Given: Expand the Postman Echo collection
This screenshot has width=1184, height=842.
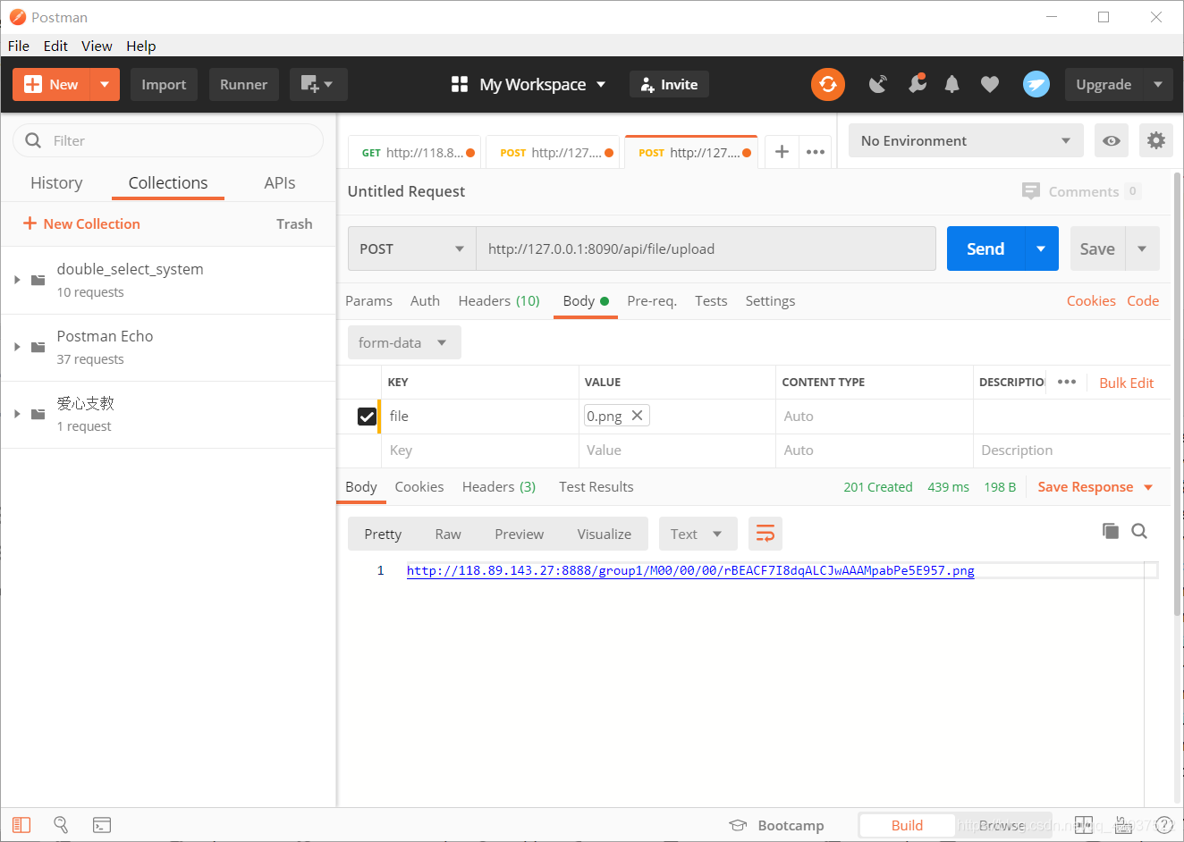Looking at the screenshot, I should (x=17, y=347).
